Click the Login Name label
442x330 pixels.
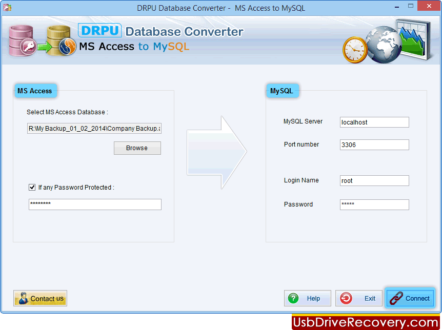[x=302, y=180]
